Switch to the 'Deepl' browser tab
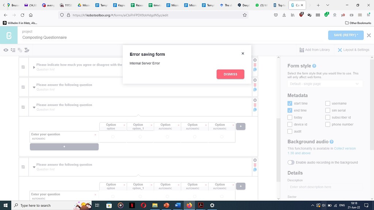The width and height of the screenshot is (374, 210). (244, 5)
